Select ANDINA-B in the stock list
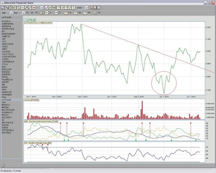The width and height of the screenshot is (216, 173). (x=6, y=26)
